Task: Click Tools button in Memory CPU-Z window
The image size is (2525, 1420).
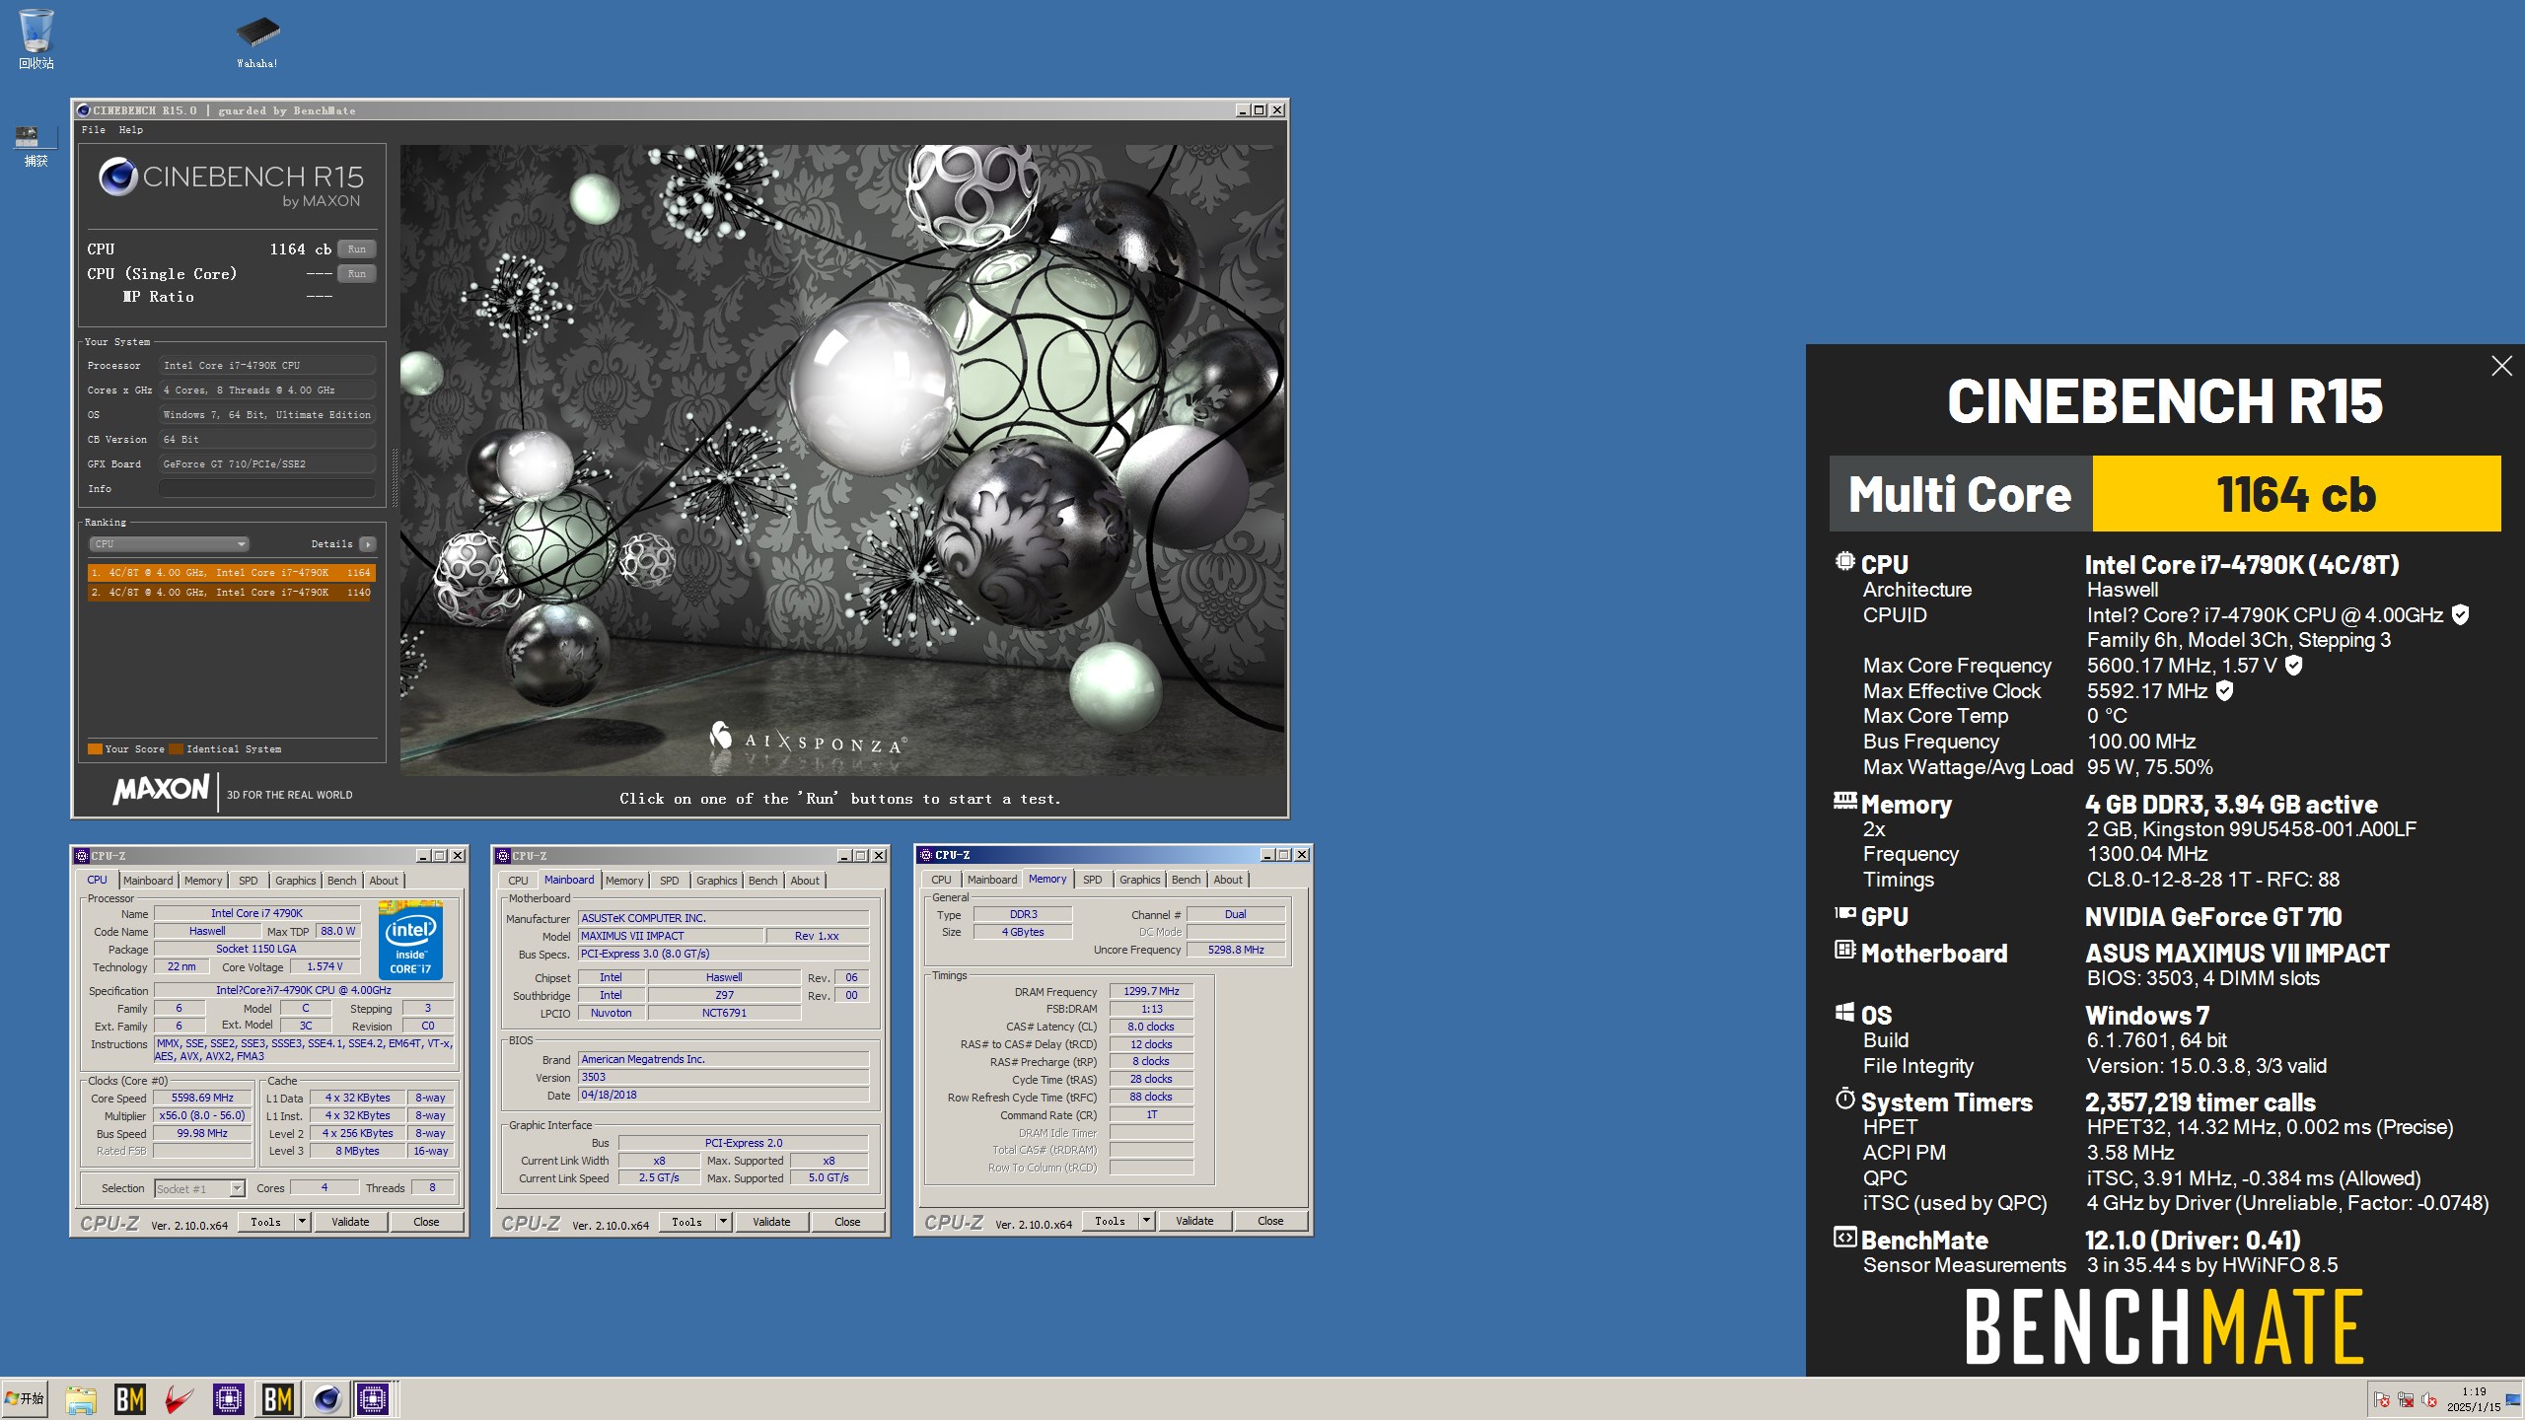Action: click(x=1110, y=1221)
